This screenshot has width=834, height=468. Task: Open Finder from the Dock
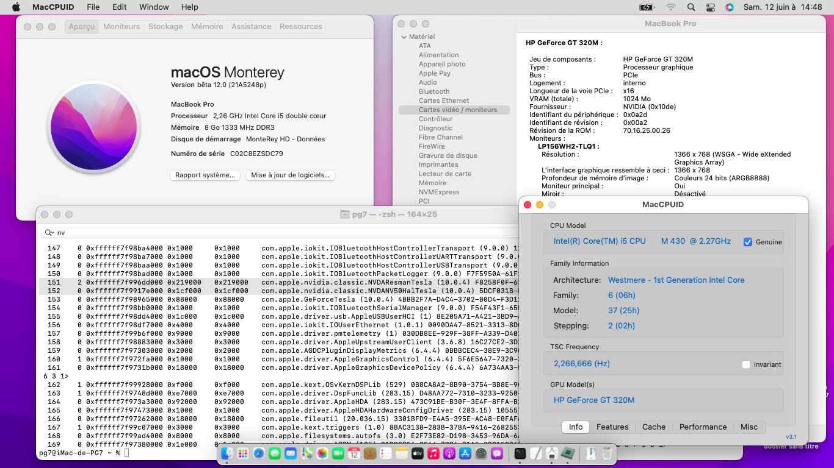click(x=227, y=453)
